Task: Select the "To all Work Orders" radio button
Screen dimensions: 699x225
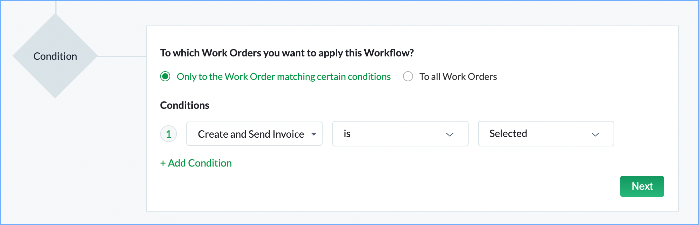Action: tap(408, 77)
